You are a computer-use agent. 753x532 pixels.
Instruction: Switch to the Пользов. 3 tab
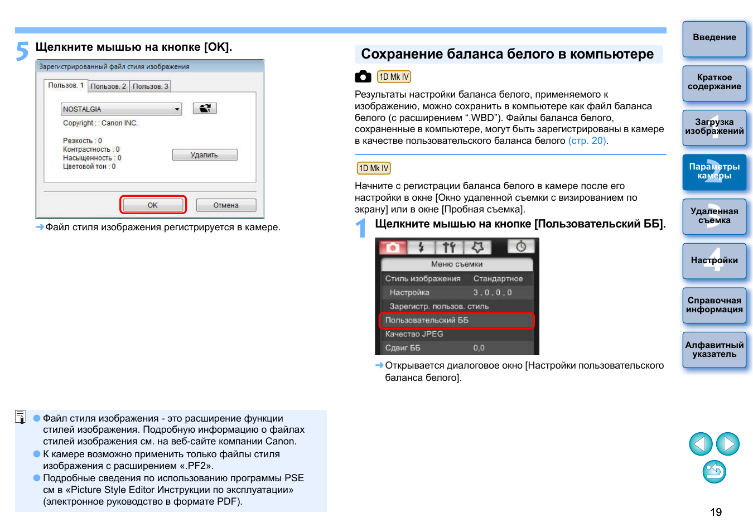[x=151, y=86]
